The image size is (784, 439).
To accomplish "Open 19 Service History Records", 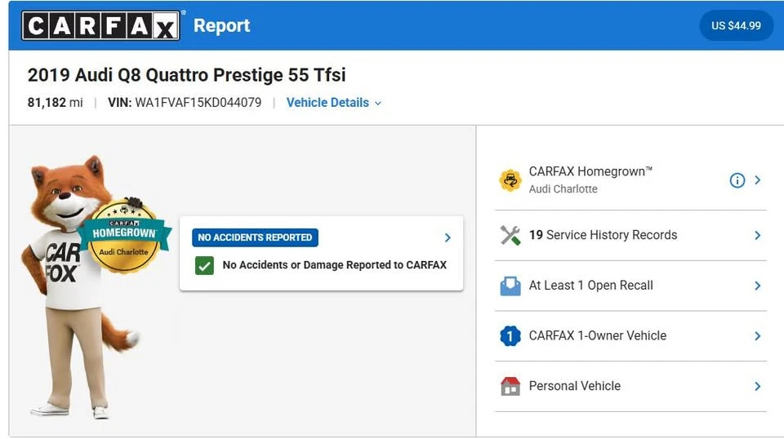I will (630, 235).
